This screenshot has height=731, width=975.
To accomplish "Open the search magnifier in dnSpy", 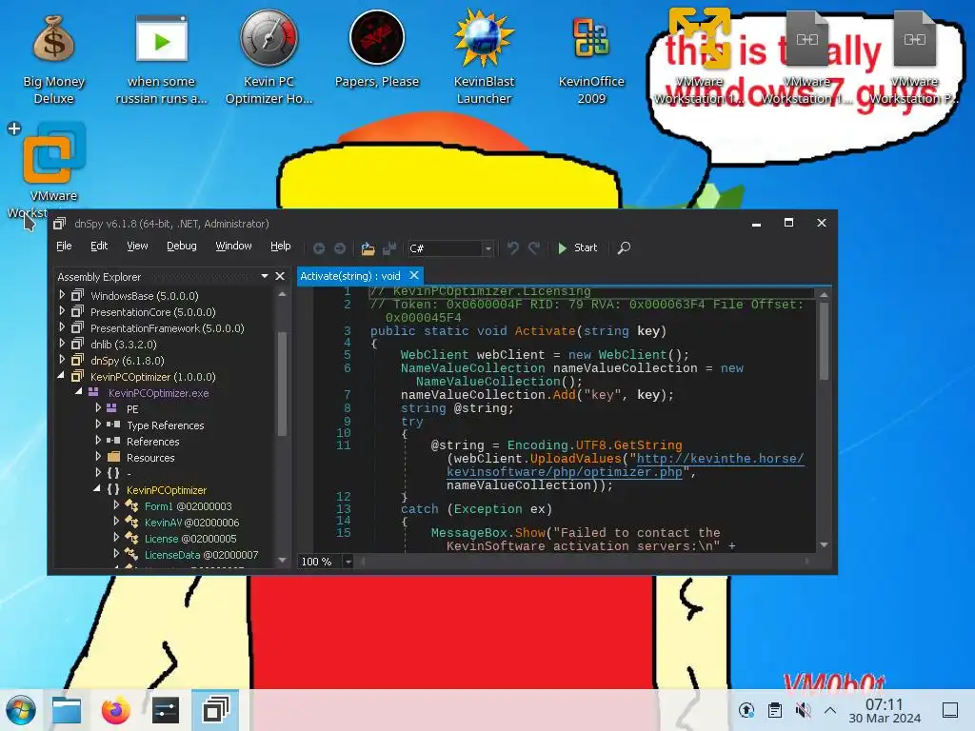I will (624, 248).
